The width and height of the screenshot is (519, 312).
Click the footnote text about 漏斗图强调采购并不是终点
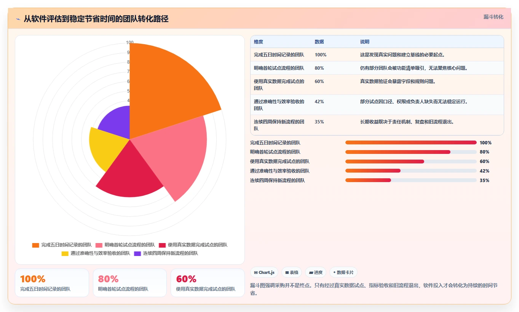pyautogui.click(x=374, y=290)
